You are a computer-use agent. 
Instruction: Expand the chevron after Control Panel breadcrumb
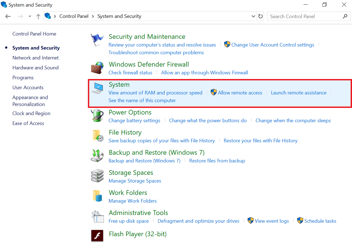(93, 17)
